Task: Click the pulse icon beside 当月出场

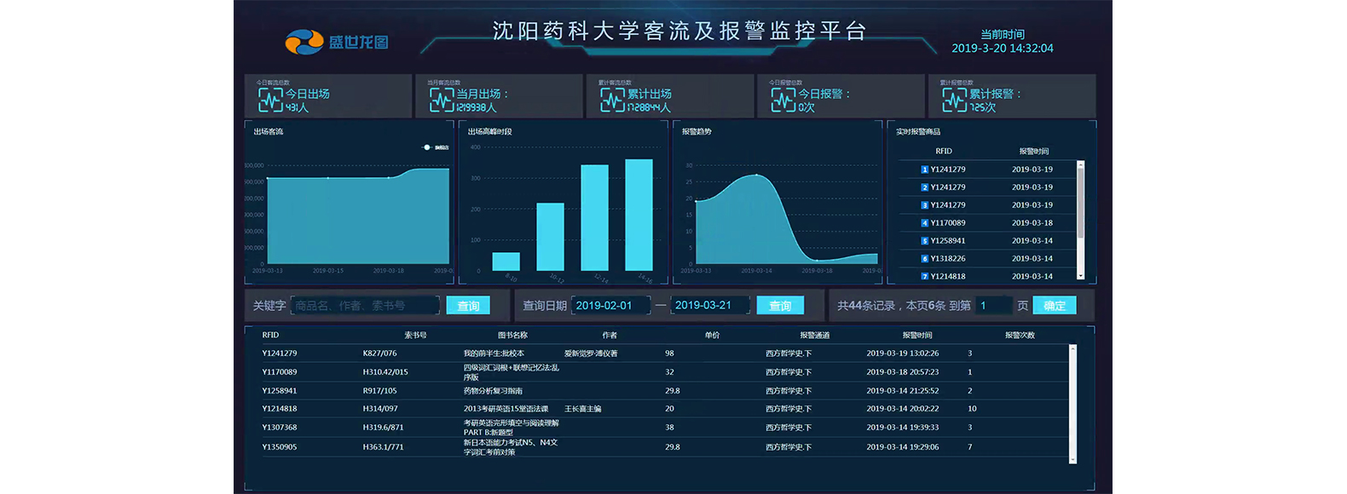Action: pos(442,101)
